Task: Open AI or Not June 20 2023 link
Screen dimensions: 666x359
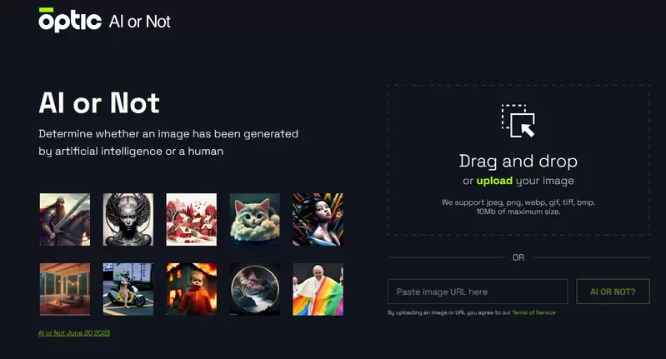Action: [74, 333]
